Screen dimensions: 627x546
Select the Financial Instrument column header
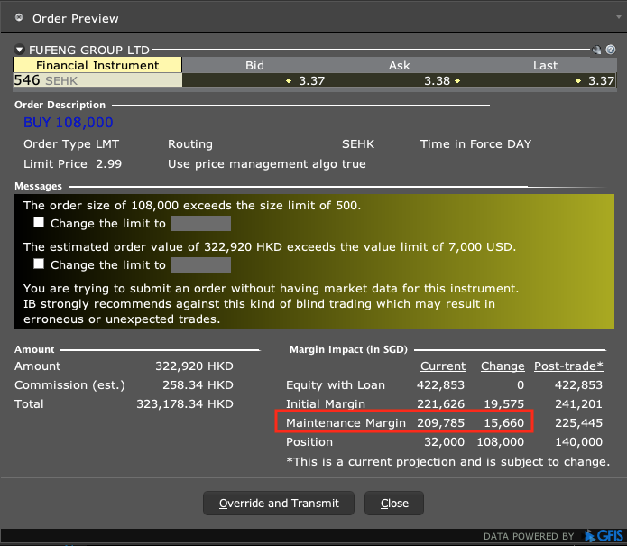point(97,65)
